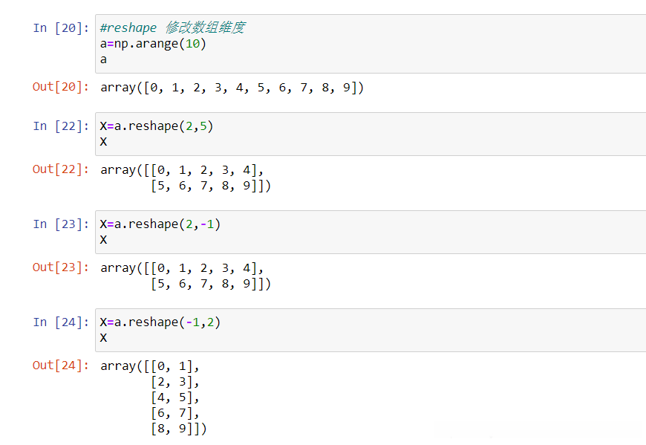Place cursor in a=np.arange(10) line
Screen dimensions: 646x445
point(153,44)
